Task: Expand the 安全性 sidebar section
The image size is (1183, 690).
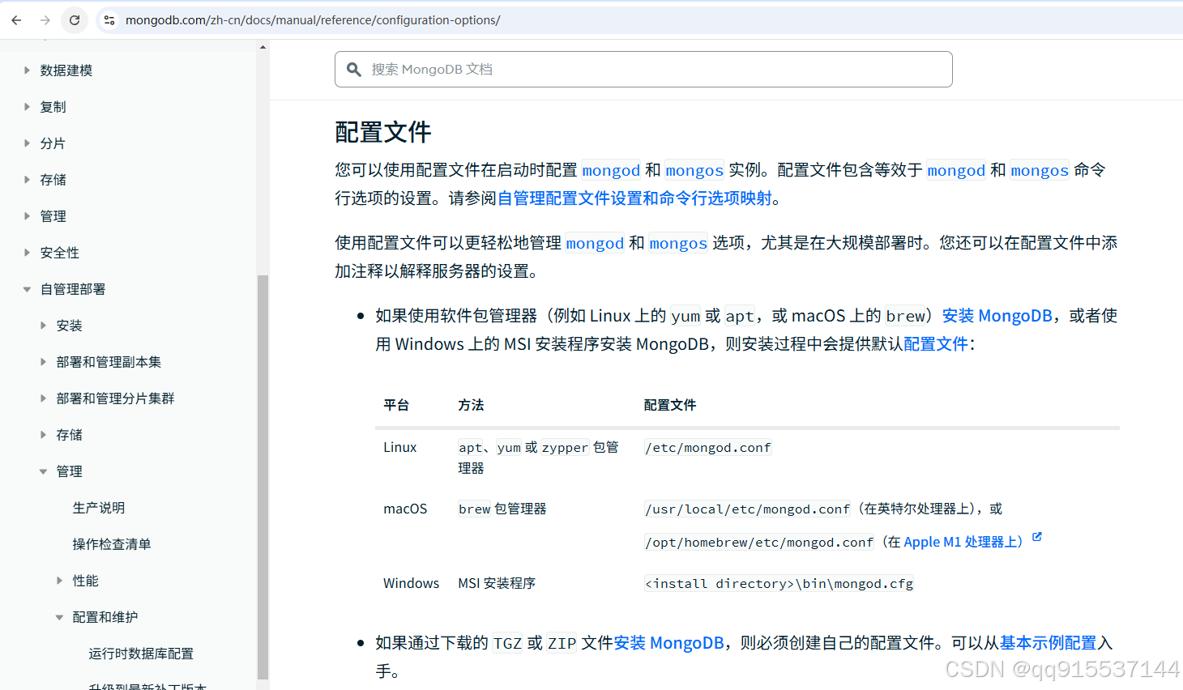Action: 27,253
